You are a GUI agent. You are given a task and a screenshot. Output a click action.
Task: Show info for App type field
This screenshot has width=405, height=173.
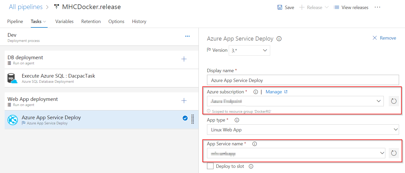coord(237,120)
